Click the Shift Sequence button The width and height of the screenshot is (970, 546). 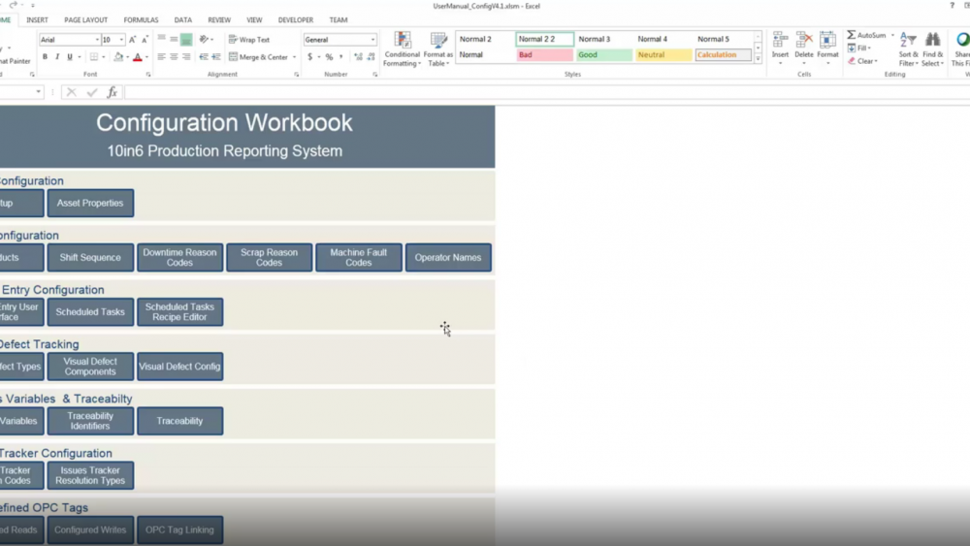[90, 258]
